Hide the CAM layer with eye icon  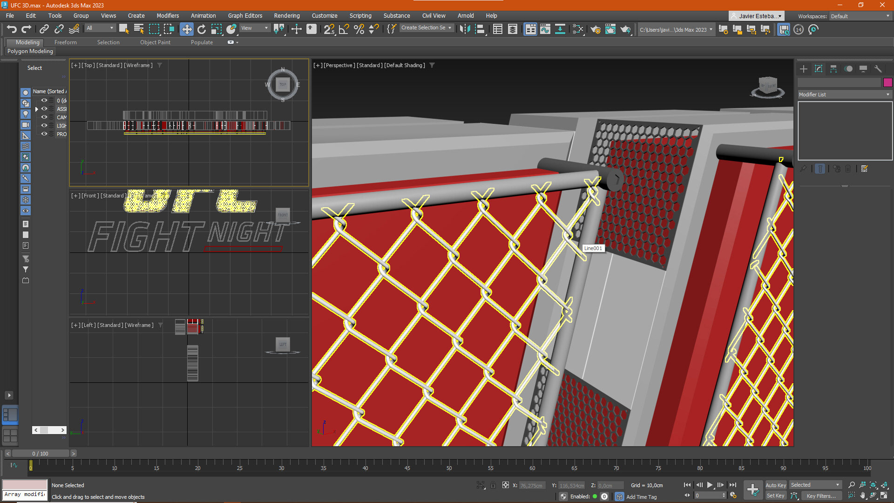coord(44,117)
